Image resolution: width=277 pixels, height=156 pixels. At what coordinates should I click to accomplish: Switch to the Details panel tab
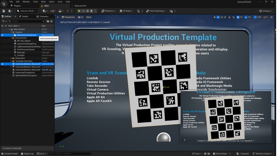pos(24,16)
